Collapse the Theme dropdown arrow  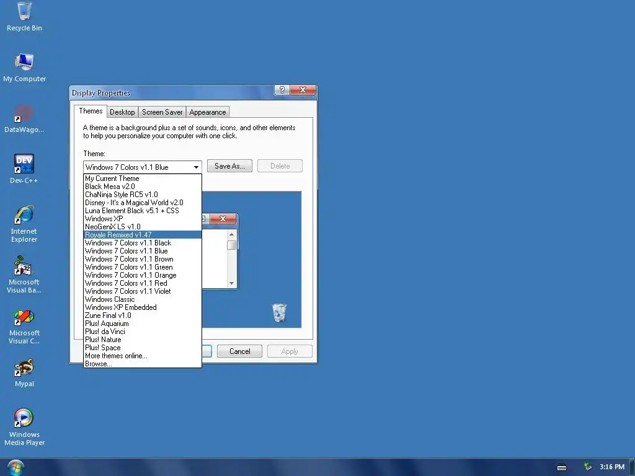(x=196, y=167)
